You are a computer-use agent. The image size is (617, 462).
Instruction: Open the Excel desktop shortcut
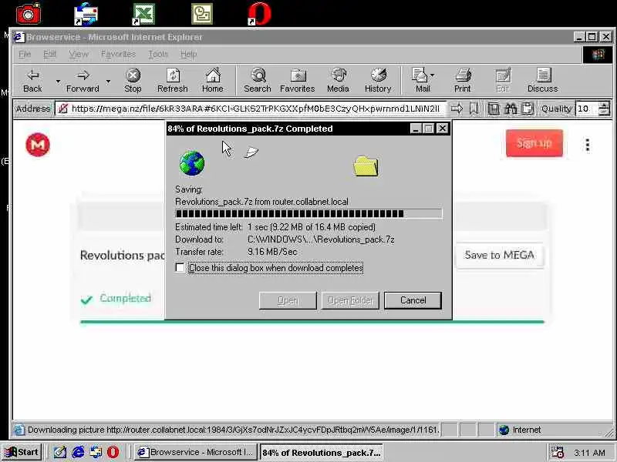[143, 14]
